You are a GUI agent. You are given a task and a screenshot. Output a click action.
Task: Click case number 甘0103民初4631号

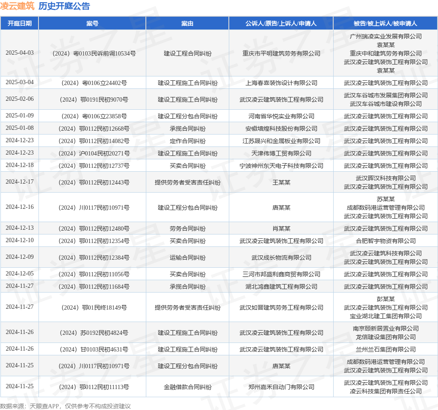point(94,349)
